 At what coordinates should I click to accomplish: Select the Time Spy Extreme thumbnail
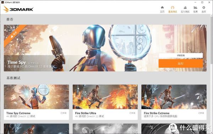[x=37, y=97]
